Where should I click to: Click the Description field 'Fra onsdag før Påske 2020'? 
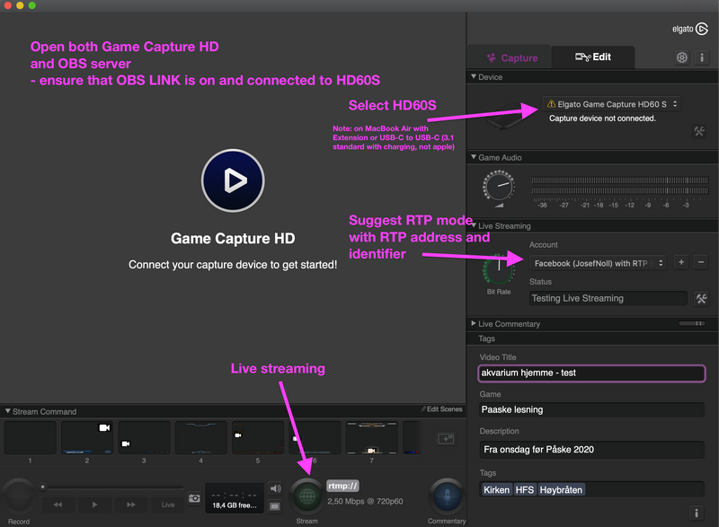point(591,450)
